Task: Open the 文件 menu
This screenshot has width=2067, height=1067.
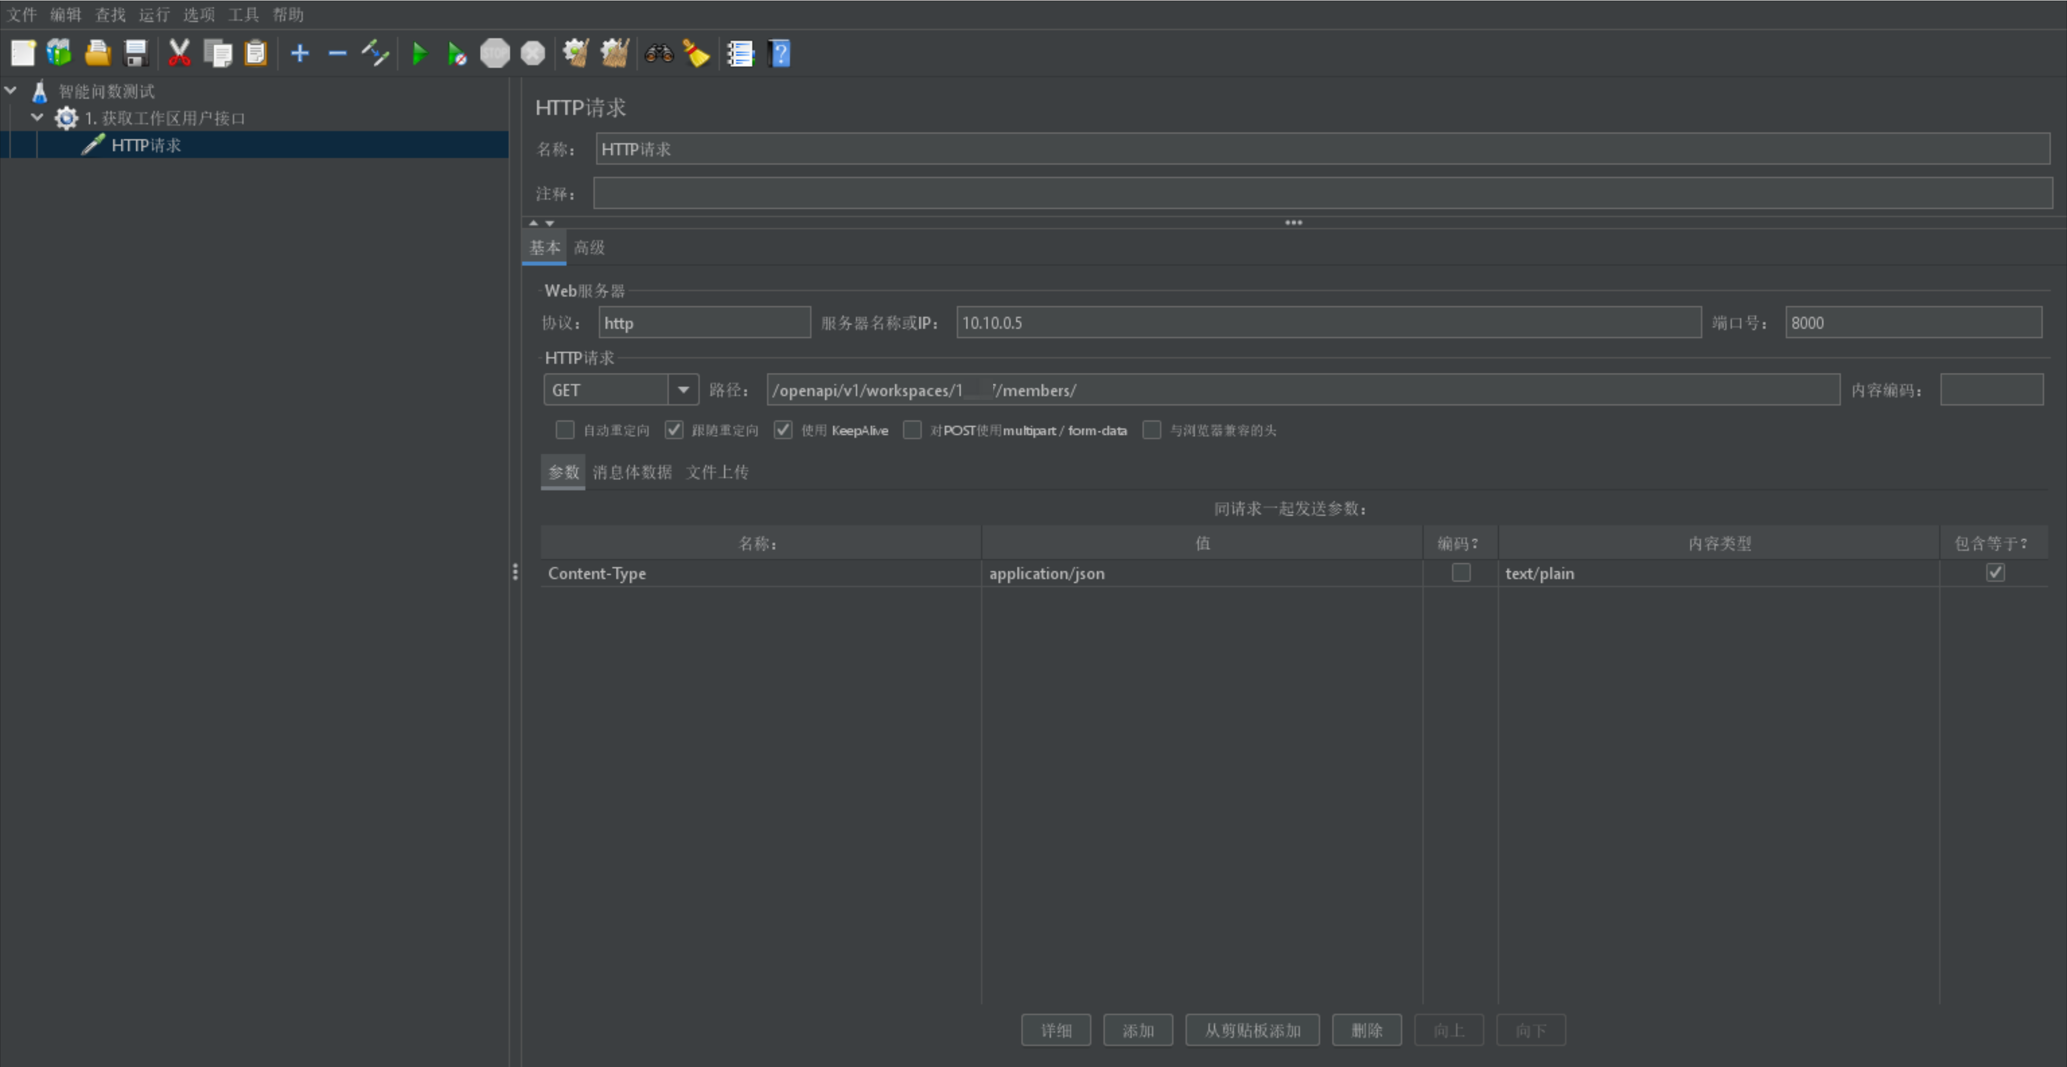Action: click(22, 15)
